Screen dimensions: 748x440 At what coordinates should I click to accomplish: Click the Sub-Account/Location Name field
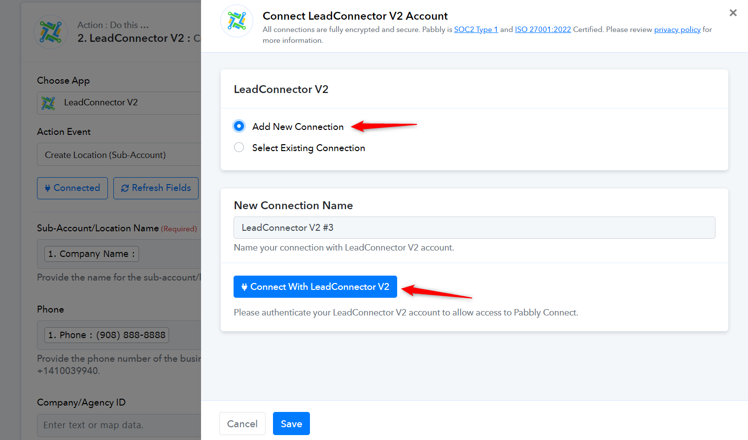[119, 254]
